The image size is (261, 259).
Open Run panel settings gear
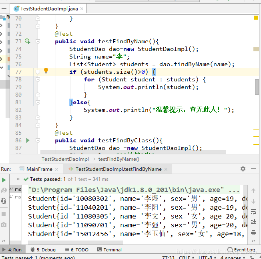(243, 169)
